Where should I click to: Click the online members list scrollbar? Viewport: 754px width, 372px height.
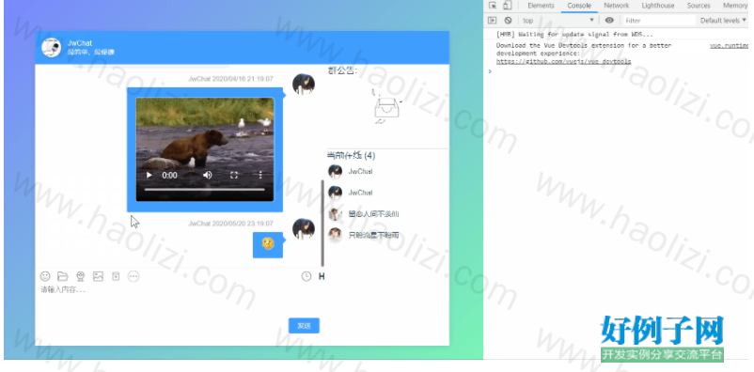coord(322,223)
